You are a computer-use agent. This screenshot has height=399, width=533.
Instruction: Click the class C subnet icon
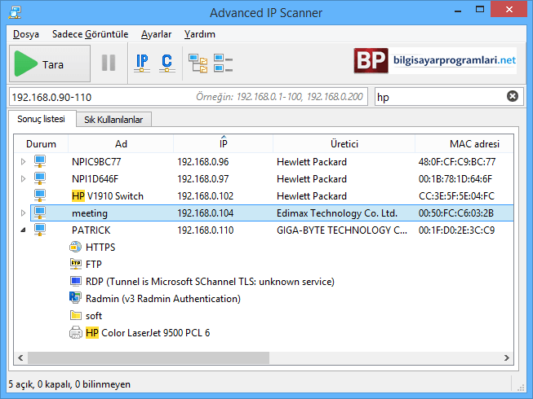167,63
